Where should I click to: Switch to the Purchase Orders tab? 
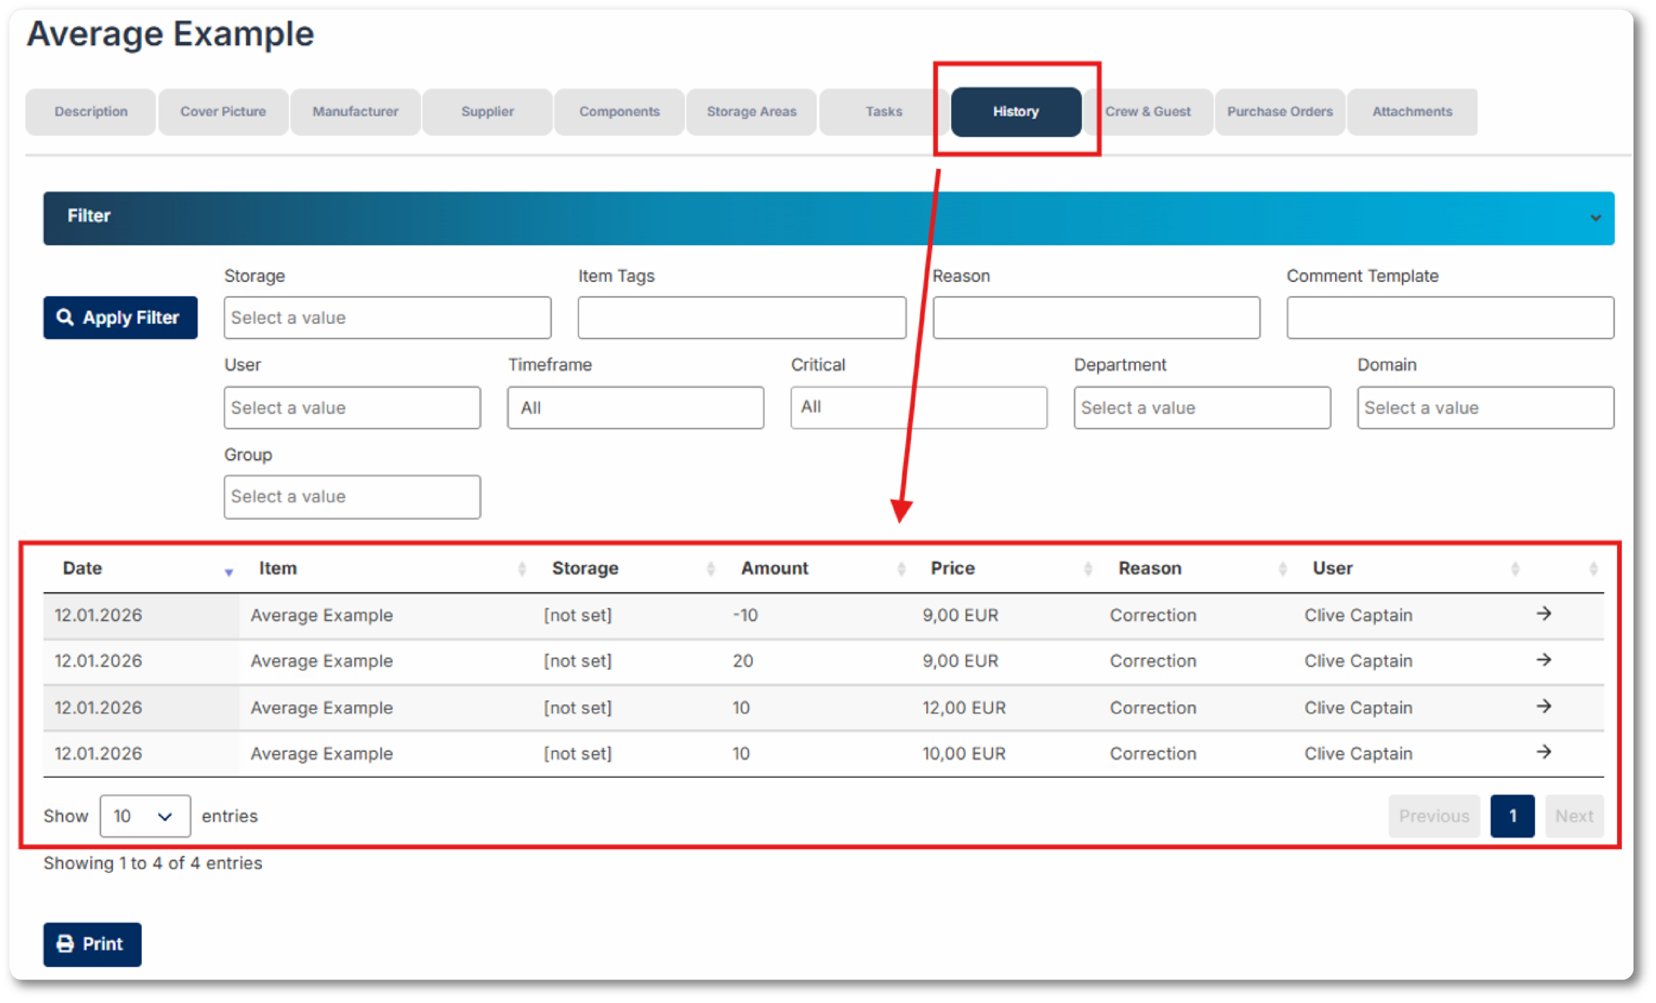pyautogui.click(x=1280, y=111)
